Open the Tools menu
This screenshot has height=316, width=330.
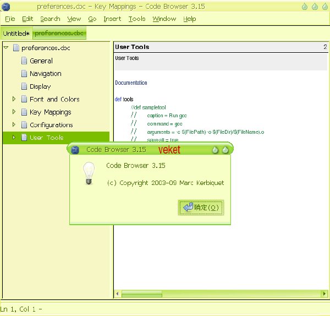137,19
